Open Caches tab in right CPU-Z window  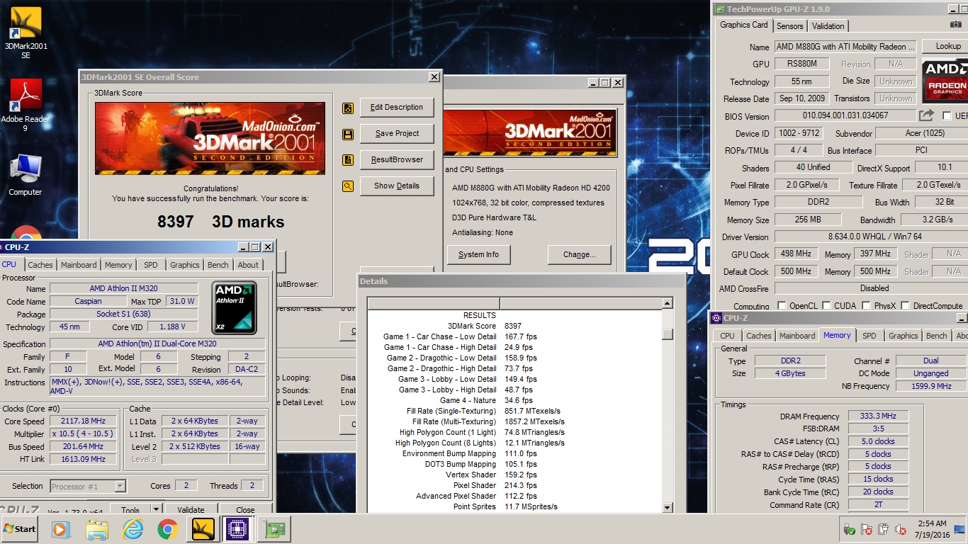(758, 336)
